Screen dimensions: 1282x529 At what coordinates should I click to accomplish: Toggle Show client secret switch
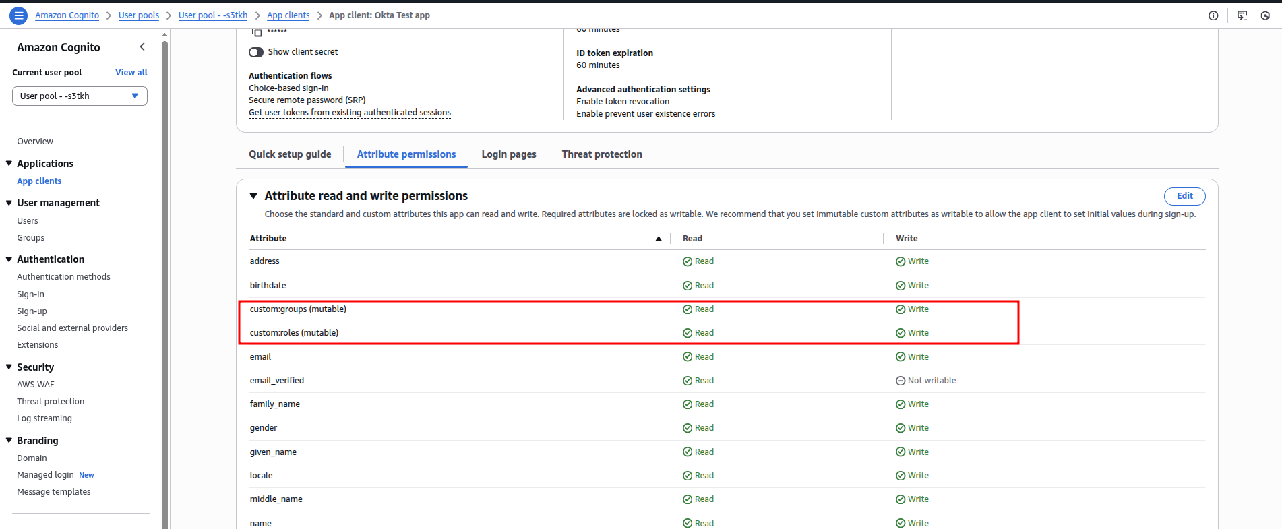pos(256,52)
